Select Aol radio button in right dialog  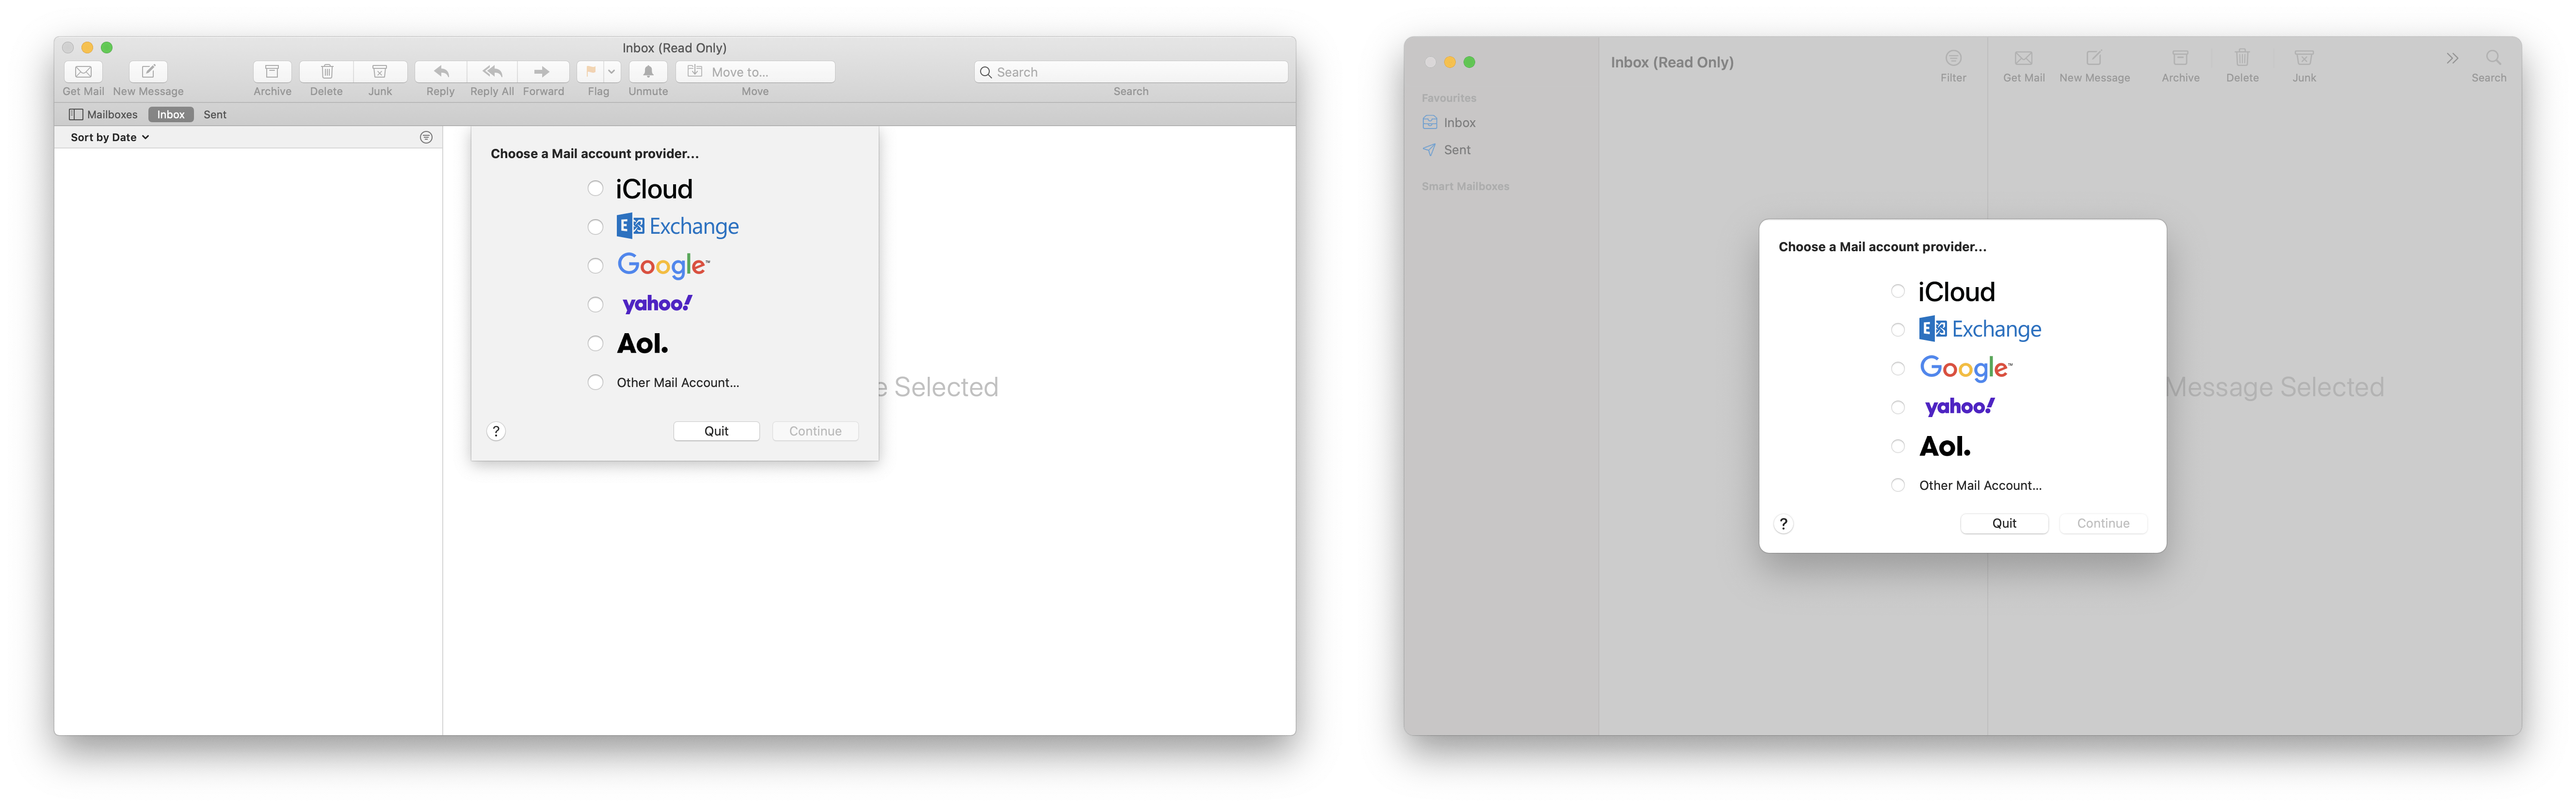click(x=1897, y=447)
